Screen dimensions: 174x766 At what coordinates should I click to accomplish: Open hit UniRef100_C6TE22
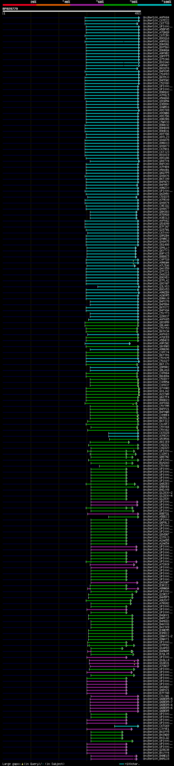156,21
